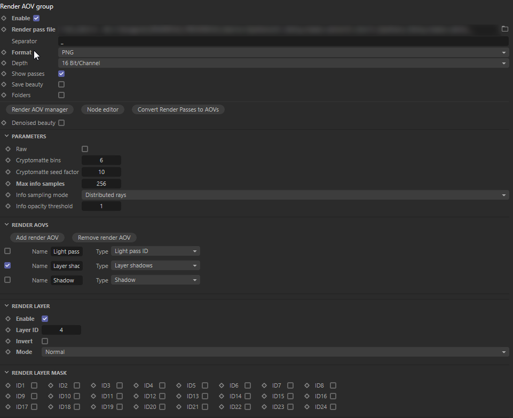The height and width of the screenshot is (418, 513).
Task: Open the Format PNG dropdown
Action: (x=283, y=52)
